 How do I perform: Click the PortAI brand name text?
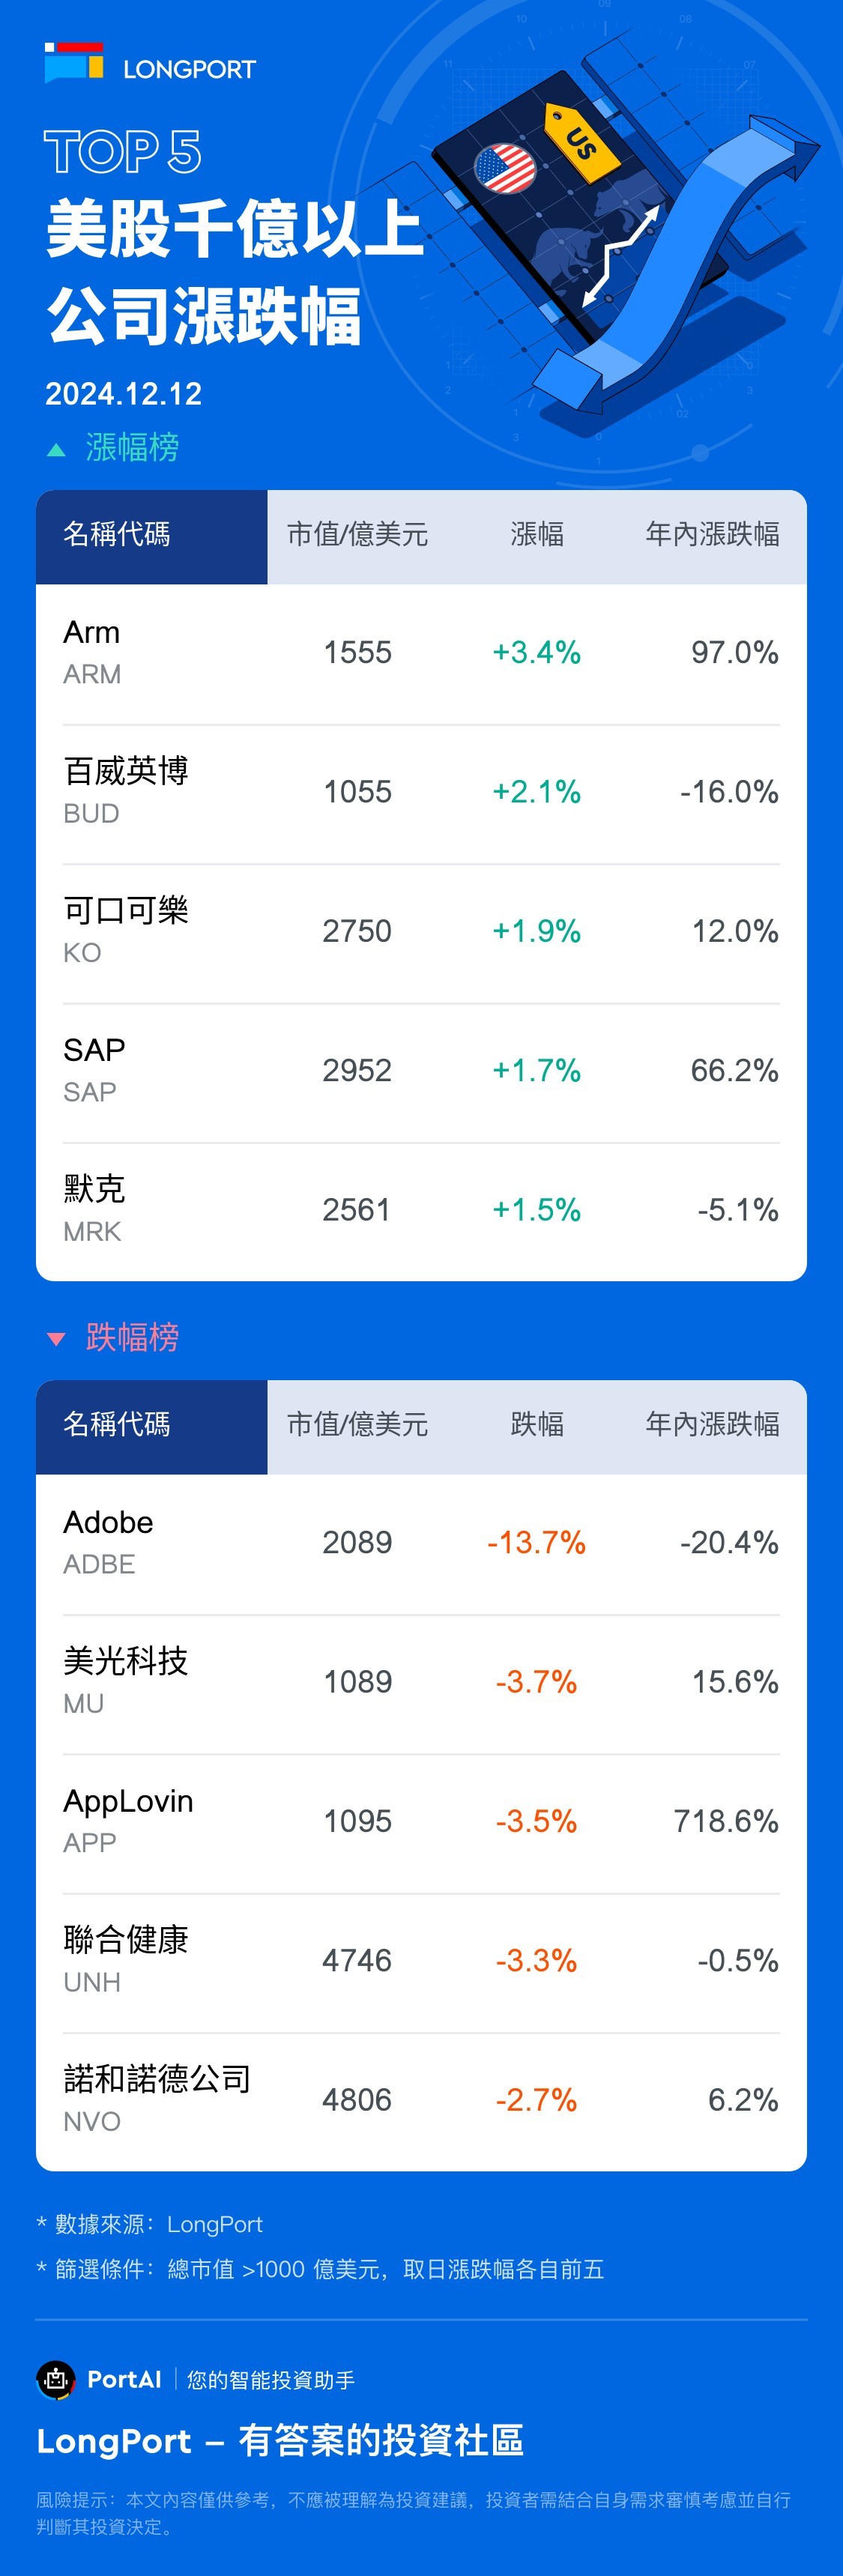[x=124, y=2379]
